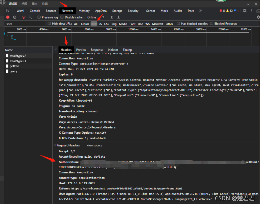Enable Blocked Requests checkbox
The image size is (260, 204).
click(212, 24)
